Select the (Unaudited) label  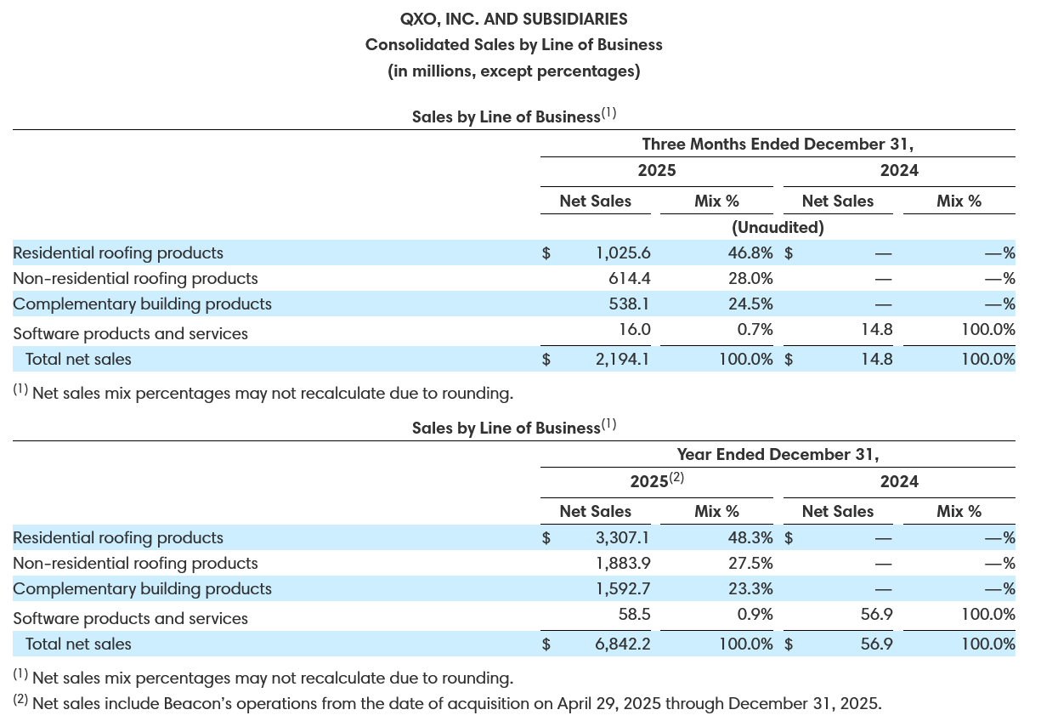[777, 227]
